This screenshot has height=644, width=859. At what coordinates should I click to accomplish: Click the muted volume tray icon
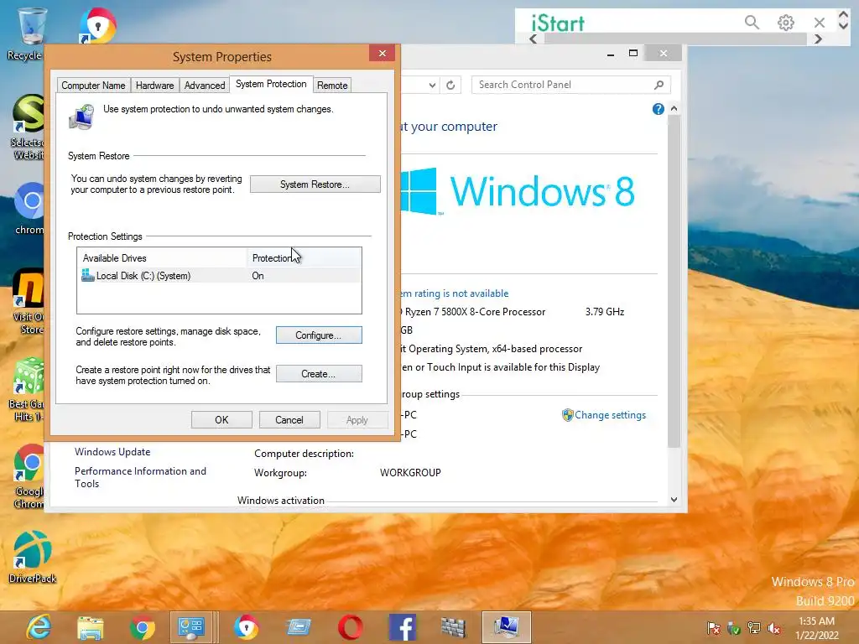(774, 628)
